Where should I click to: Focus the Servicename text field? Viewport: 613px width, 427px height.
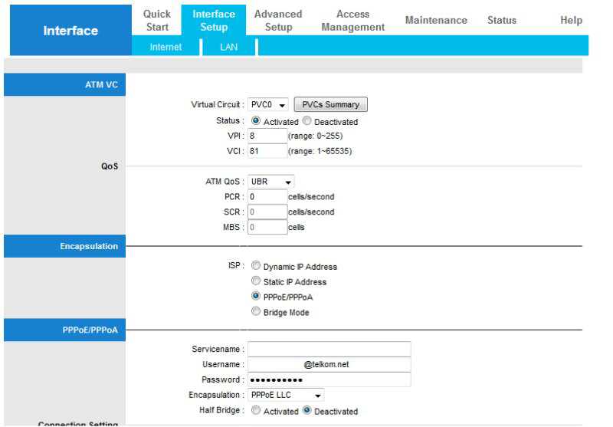329,350
